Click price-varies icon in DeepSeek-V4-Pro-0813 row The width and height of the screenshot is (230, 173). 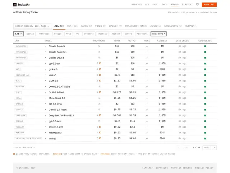(100, 115)
